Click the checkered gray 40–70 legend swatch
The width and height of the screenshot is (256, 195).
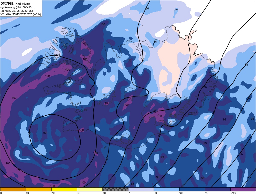point(115,189)
